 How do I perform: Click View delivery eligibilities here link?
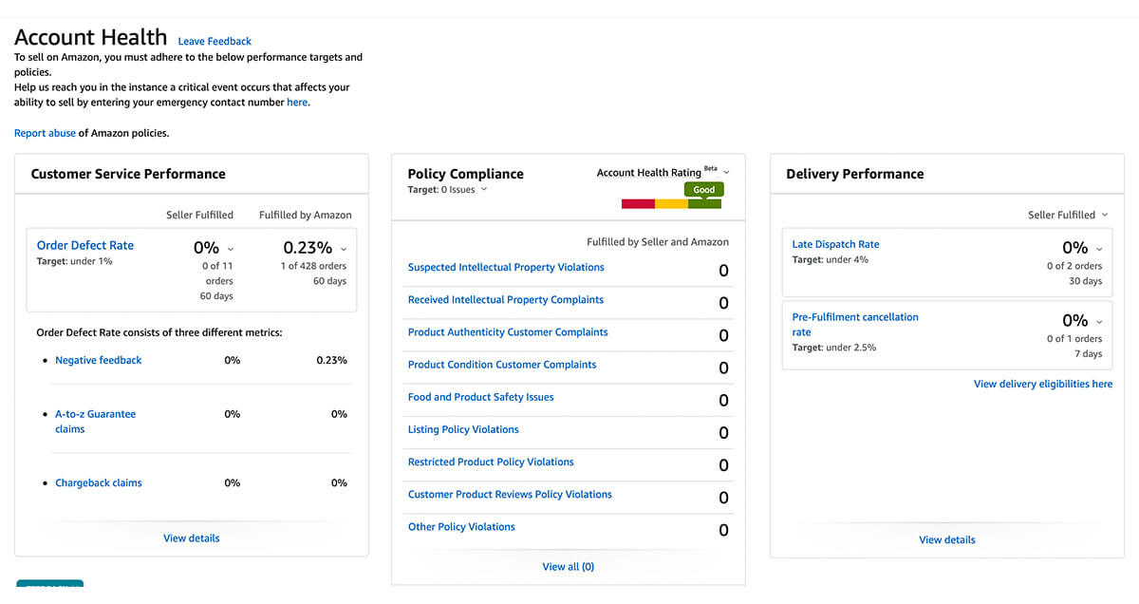point(1043,384)
